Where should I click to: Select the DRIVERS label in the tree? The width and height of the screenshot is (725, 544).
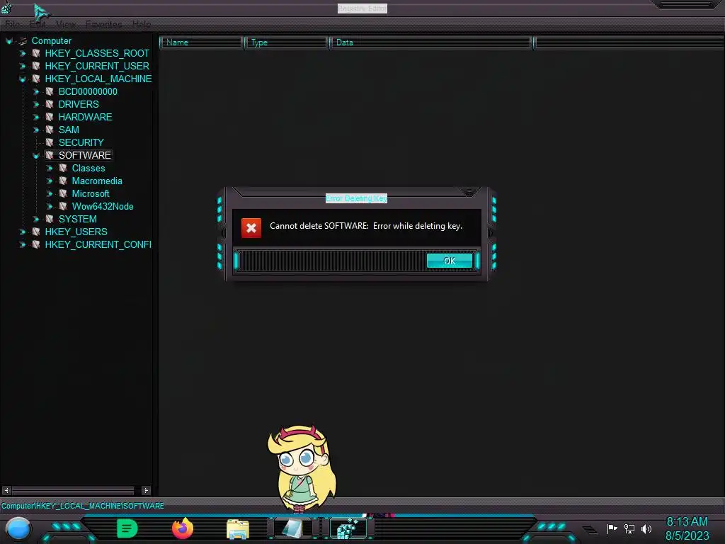coord(79,104)
